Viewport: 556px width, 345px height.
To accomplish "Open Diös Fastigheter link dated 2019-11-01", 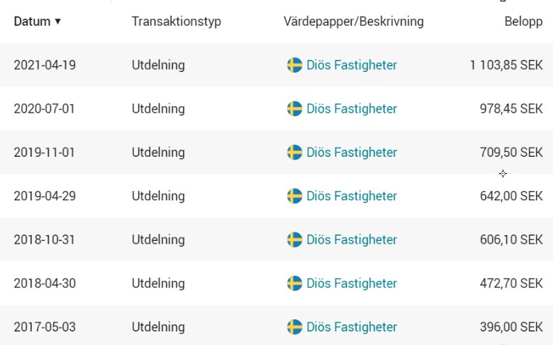I will click(x=352, y=153).
